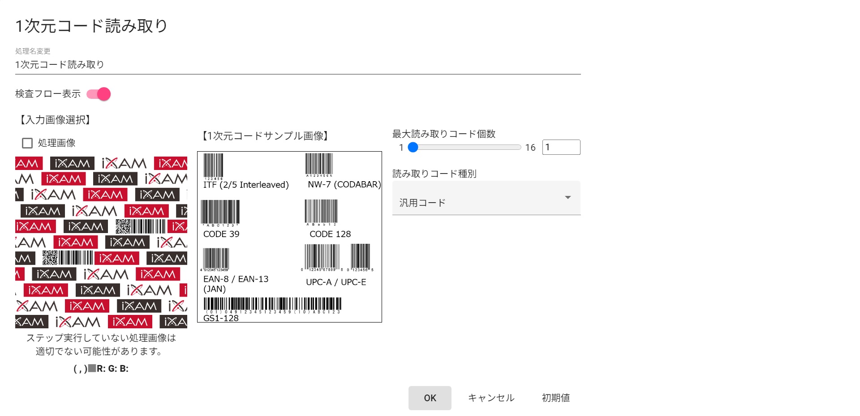Click the EAN-8 / EAN-13 barcode sample
The image size is (860, 416).
click(x=215, y=259)
